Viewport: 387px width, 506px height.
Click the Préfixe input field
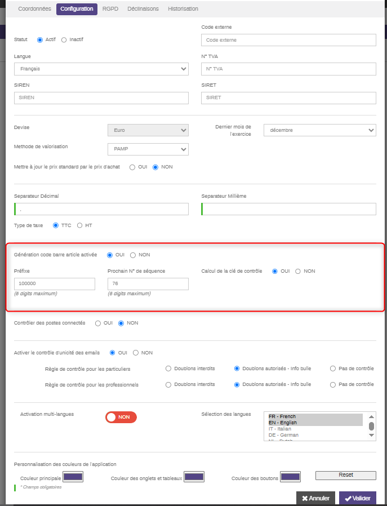pos(55,284)
